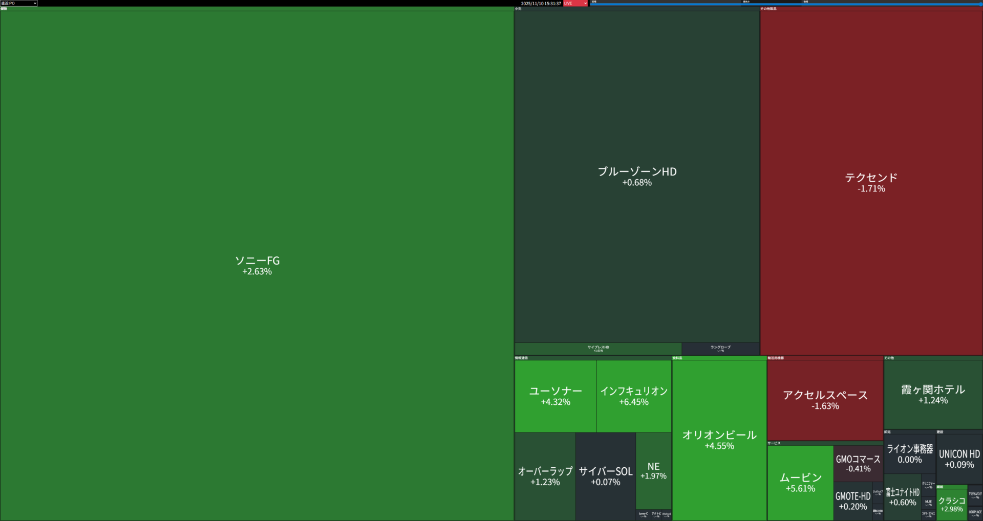983x521 pixels.
Task: Select the テクセンド red tile
Action: coord(871,183)
